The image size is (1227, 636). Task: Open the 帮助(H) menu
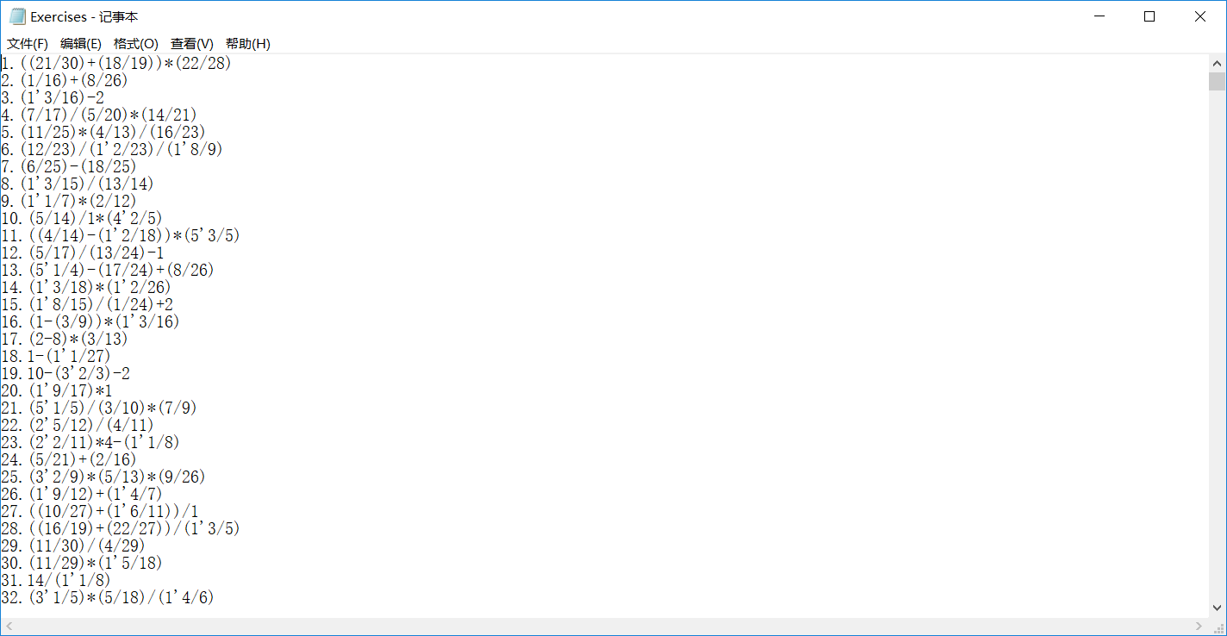(x=248, y=43)
